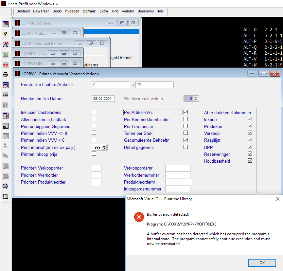Open the UserMenu menu

tap(146, 11)
